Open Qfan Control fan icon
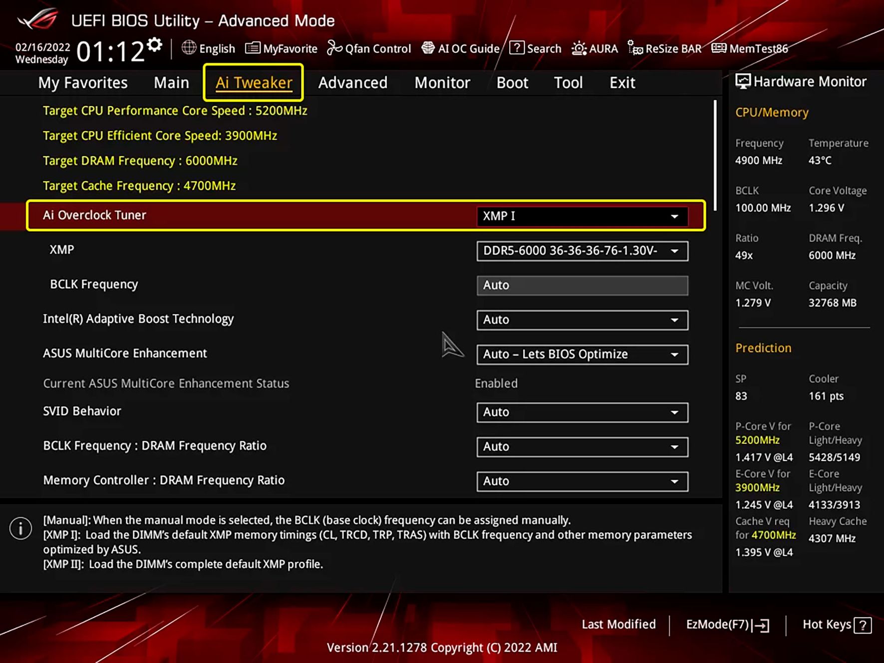 [x=334, y=48]
